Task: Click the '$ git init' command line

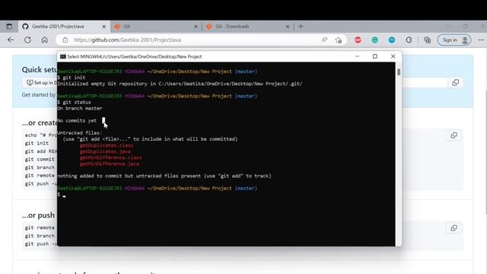Action: (71, 78)
